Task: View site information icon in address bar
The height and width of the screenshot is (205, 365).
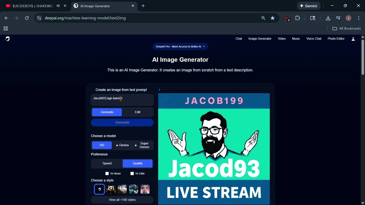Action: tap(39, 18)
